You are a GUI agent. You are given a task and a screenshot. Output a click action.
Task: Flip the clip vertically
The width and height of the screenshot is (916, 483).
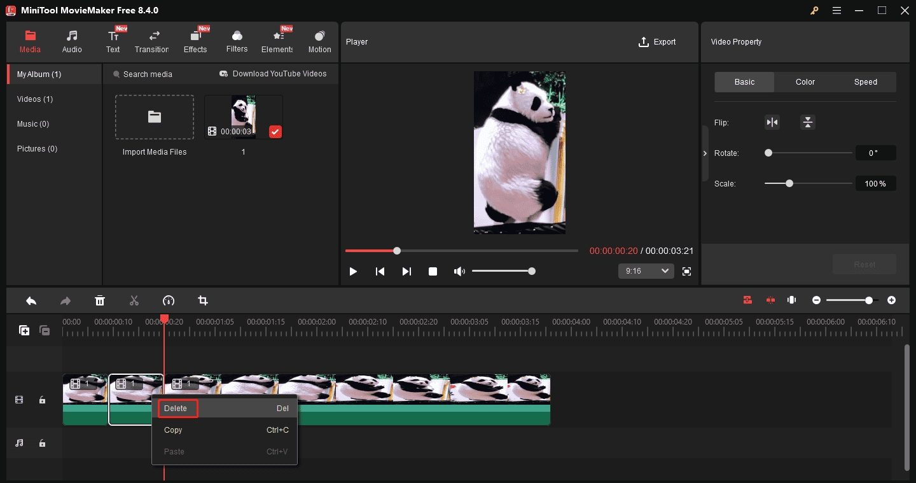[x=807, y=122]
